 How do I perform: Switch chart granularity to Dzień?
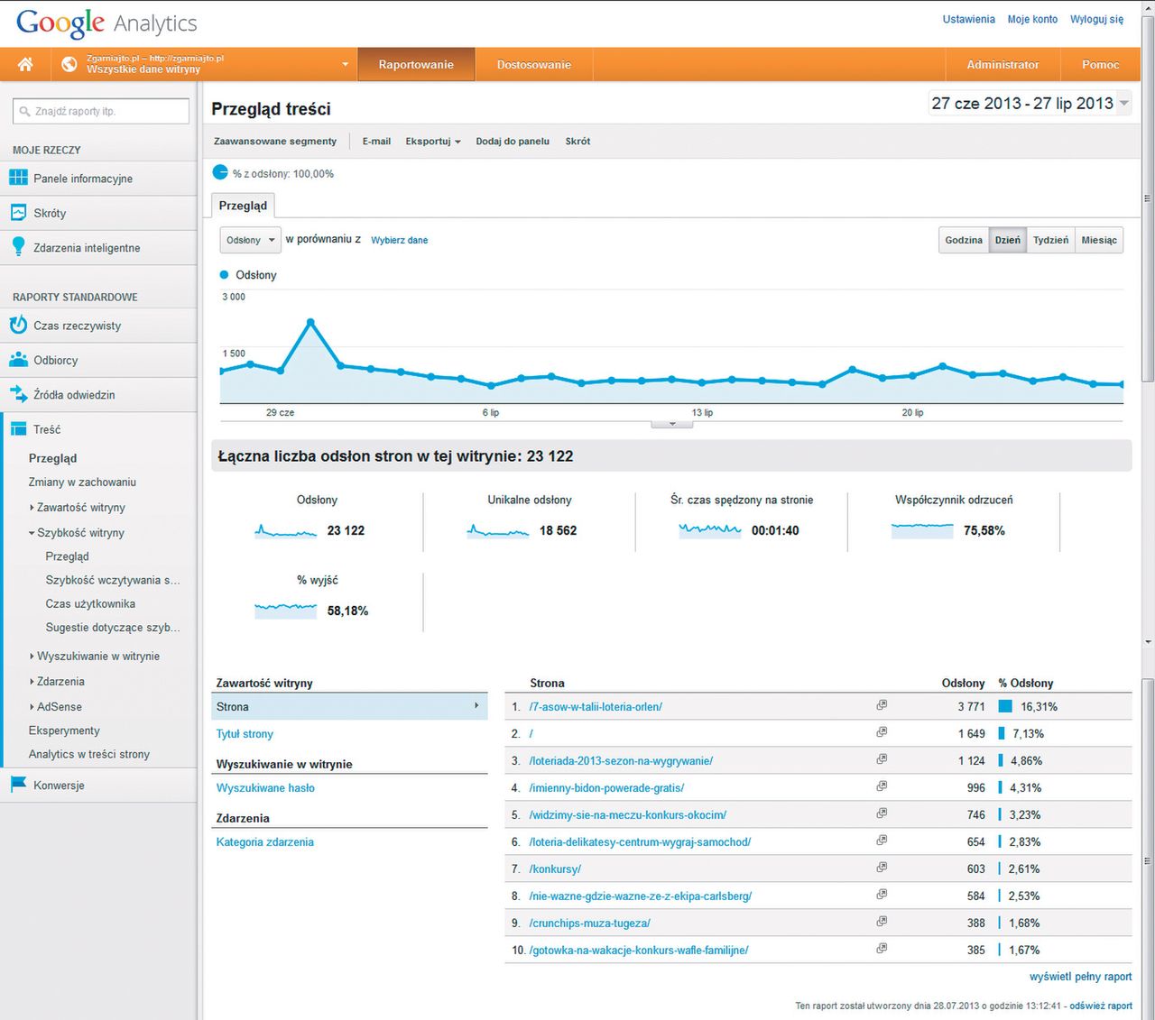[1008, 240]
